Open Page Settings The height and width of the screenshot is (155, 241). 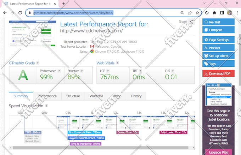pos(218,40)
